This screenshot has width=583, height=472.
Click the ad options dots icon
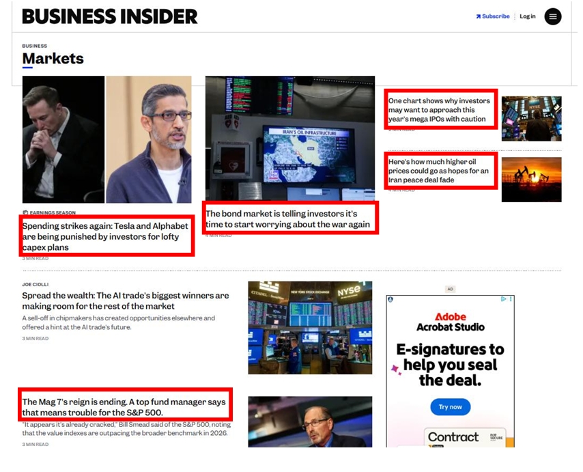pos(511,299)
